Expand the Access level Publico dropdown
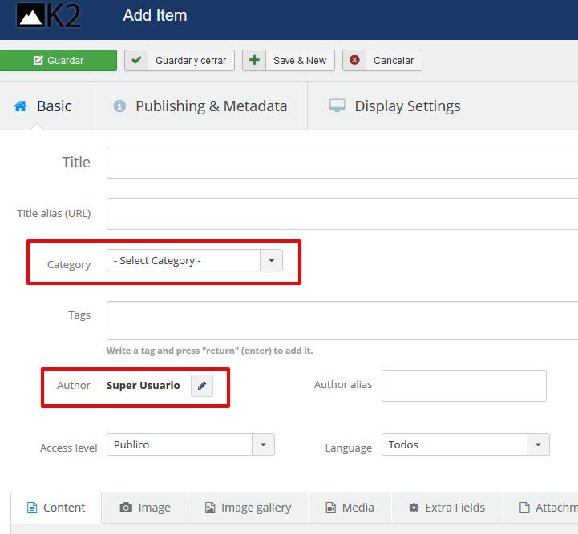The image size is (578, 534). (191, 444)
